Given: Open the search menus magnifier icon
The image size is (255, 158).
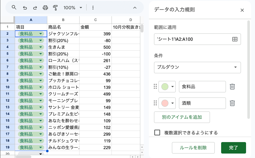Looking at the screenshot, I should (14, 7).
